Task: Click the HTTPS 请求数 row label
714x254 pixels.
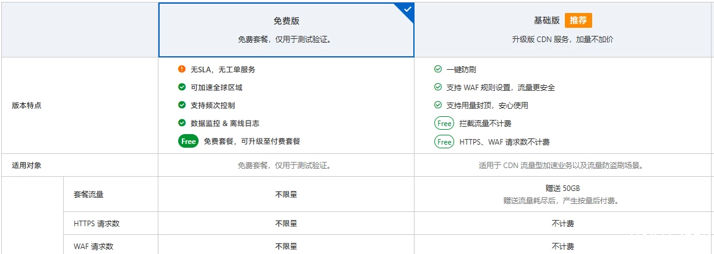Action: [97, 224]
